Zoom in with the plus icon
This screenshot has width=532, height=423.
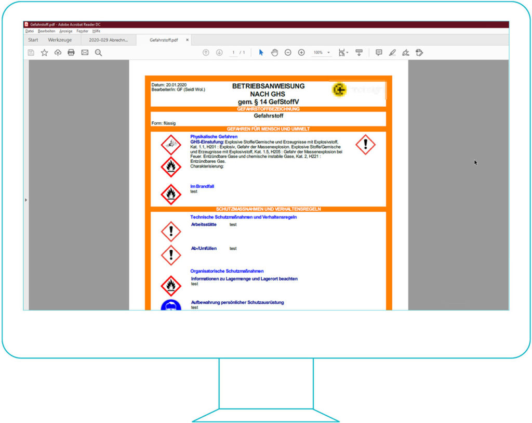click(x=302, y=52)
